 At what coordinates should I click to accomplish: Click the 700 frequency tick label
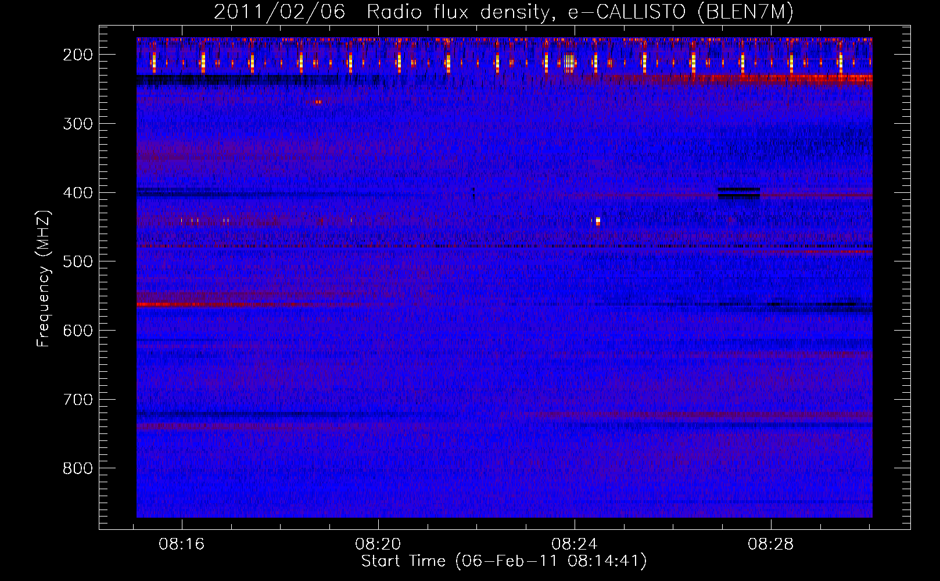(x=77, y=400)
